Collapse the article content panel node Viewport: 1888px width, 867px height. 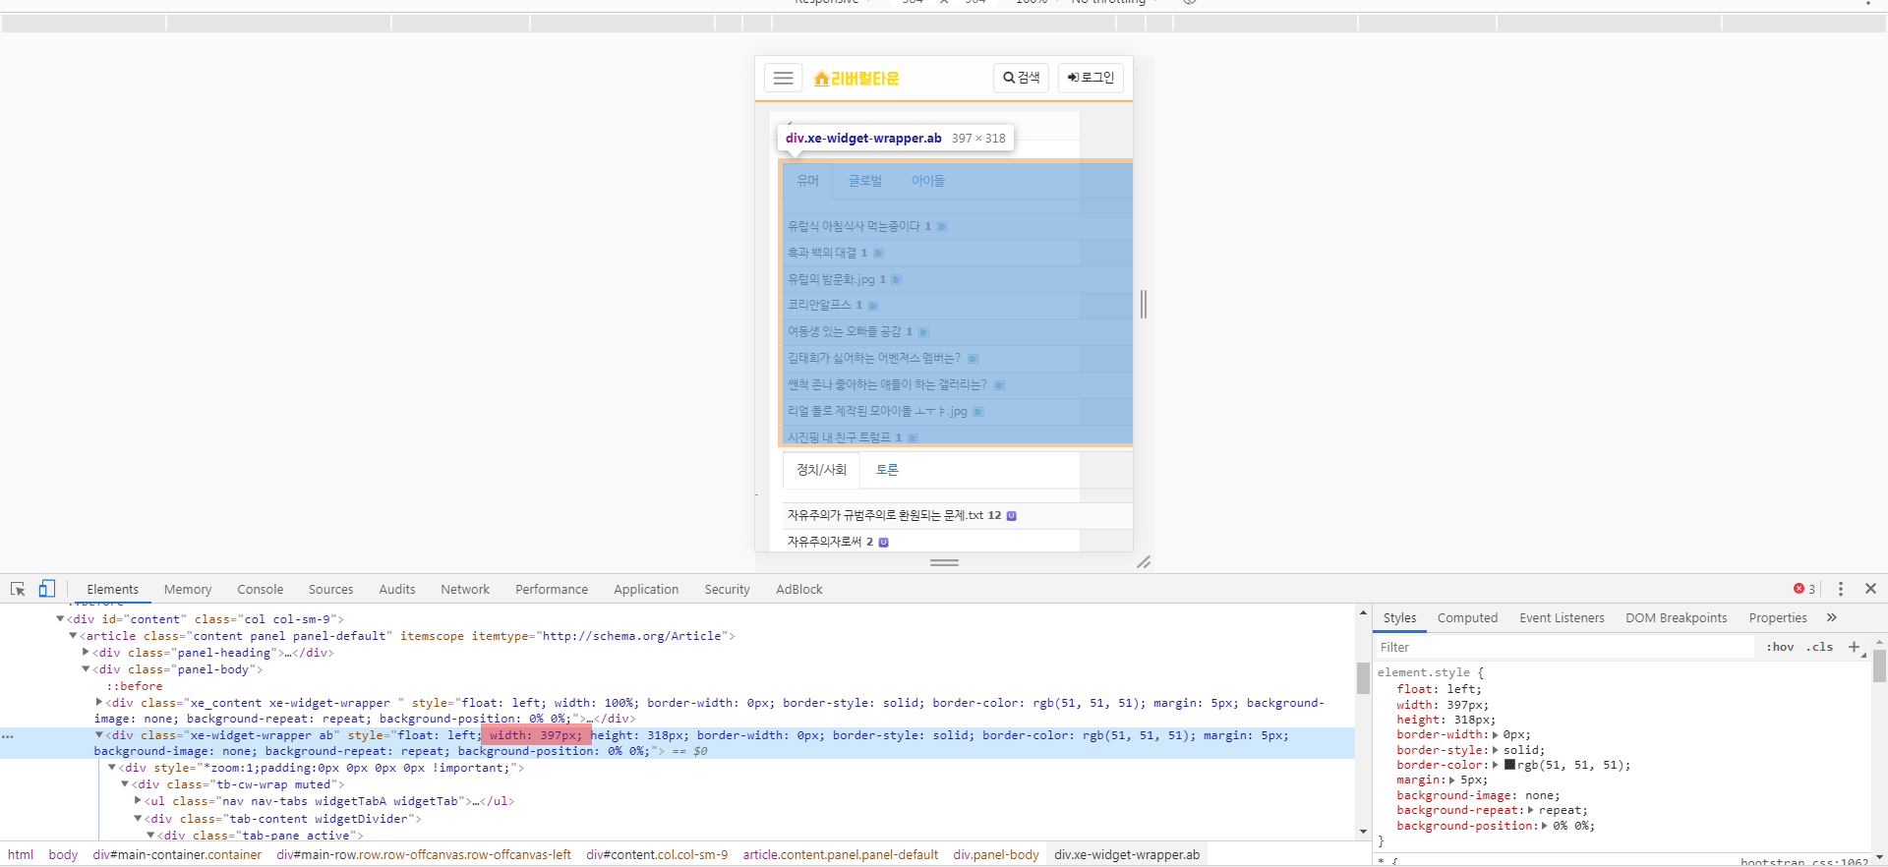(73, 636)
